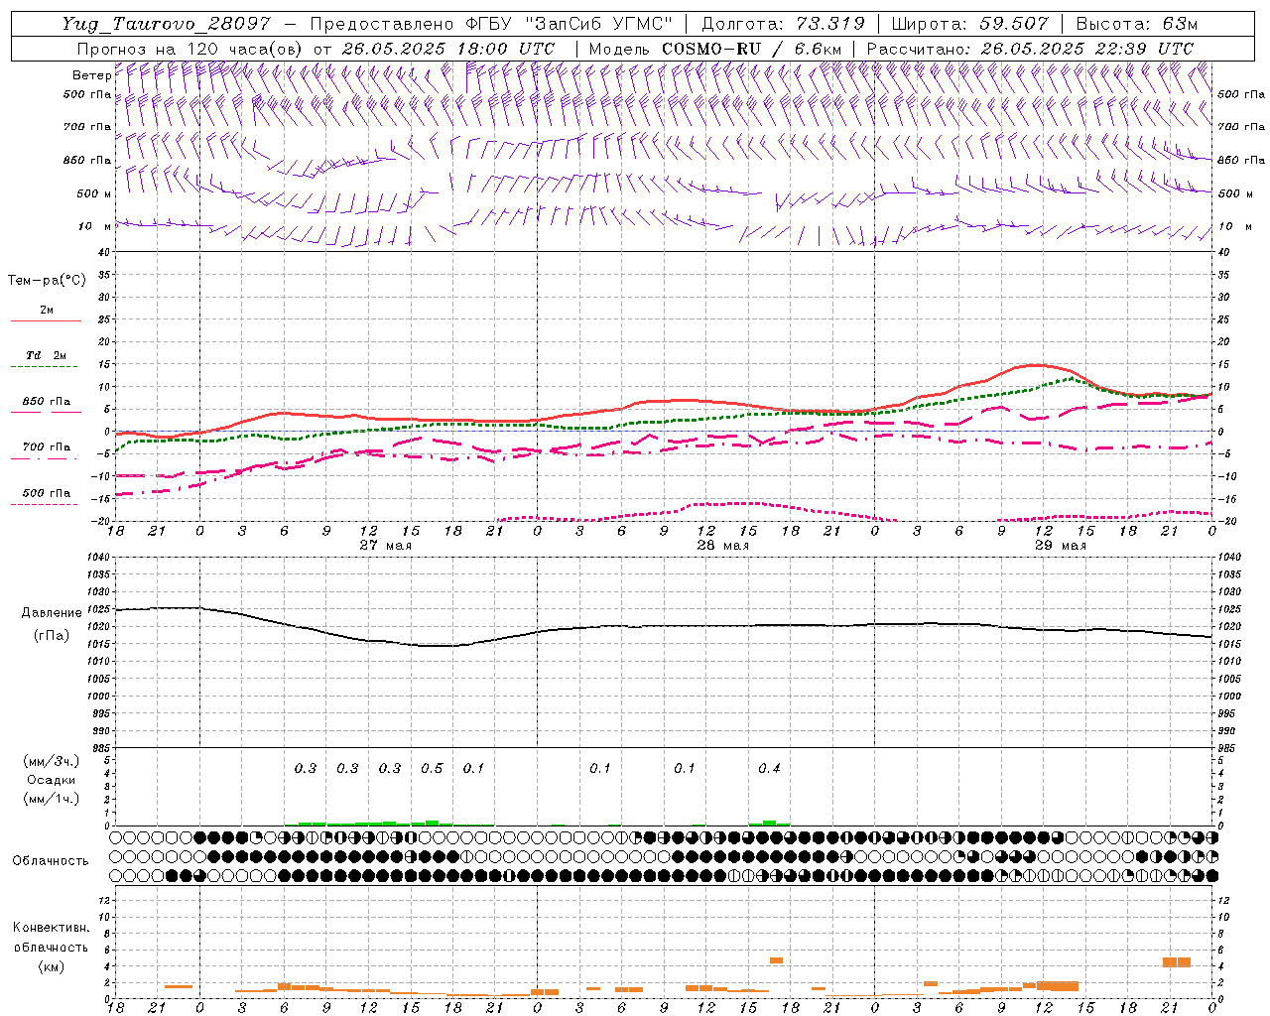
Task: Click the red '2м' temperature legend entry
Action: (47, 311)
